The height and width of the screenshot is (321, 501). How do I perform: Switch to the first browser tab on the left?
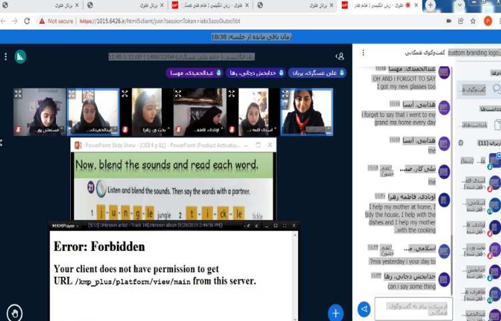[40, 5]
